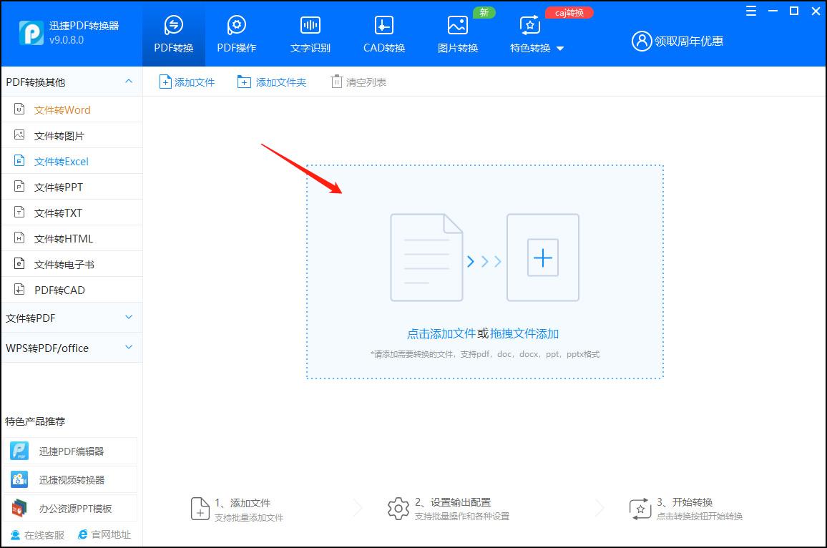Open the hamburger menu at top right
The width and height of the screenshot is (827, 548).
point(750,11)
